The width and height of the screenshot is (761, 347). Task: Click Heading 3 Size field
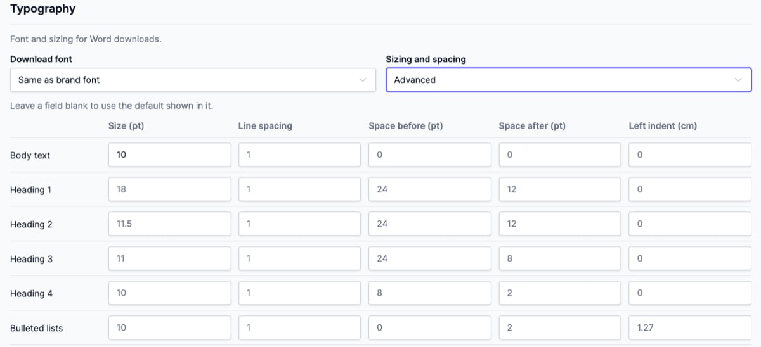pyautogui.click(x=170, y=258)
